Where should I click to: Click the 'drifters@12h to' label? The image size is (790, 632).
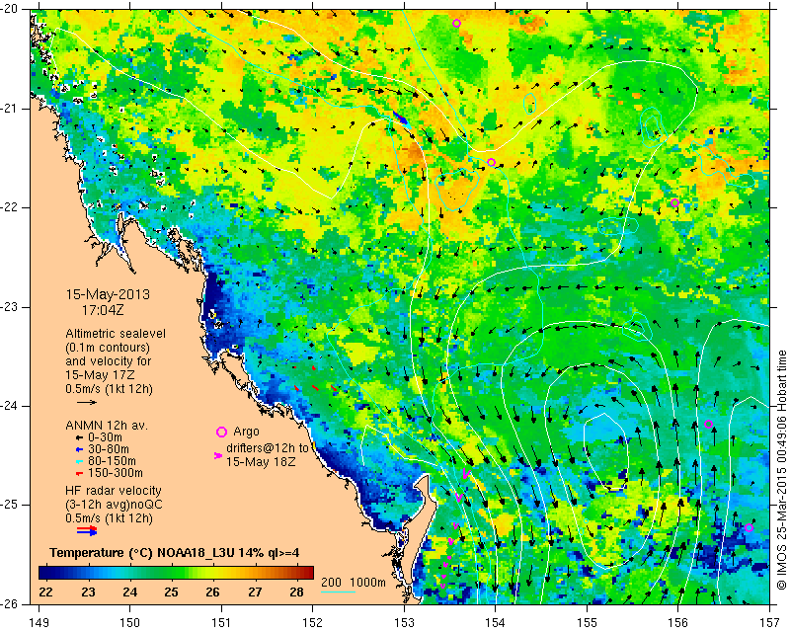tap(267, 448)
